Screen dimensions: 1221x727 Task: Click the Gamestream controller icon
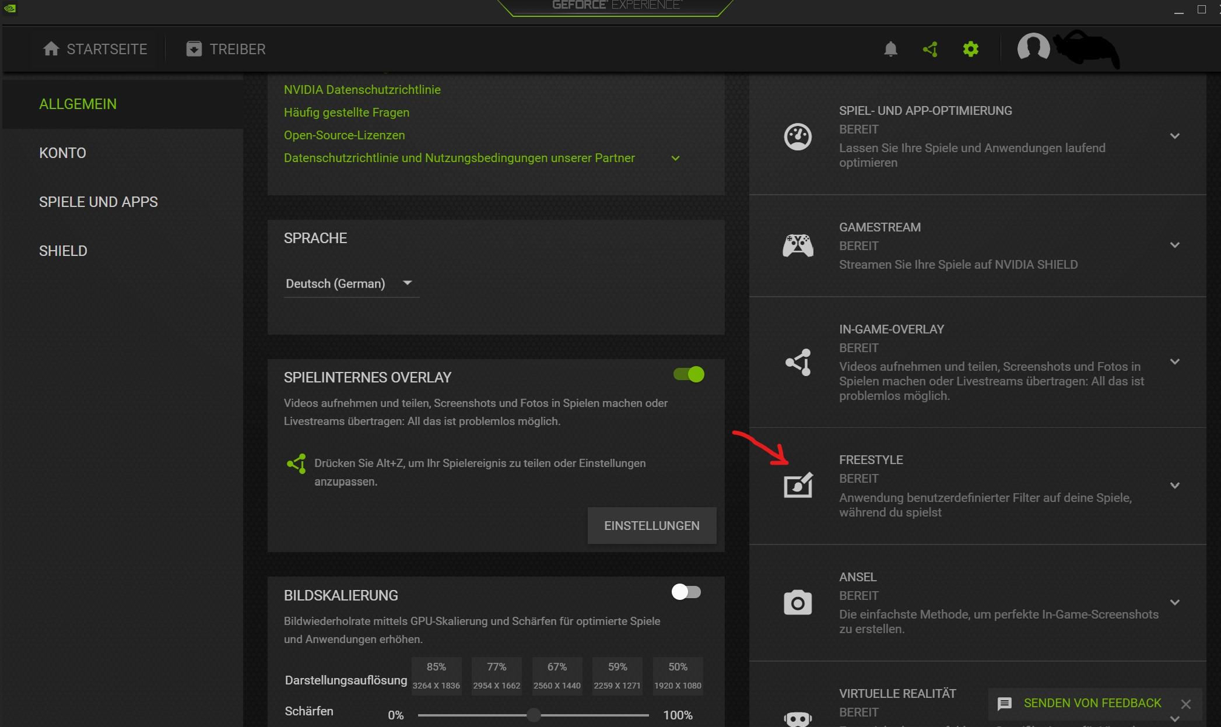tap(798, 245)
